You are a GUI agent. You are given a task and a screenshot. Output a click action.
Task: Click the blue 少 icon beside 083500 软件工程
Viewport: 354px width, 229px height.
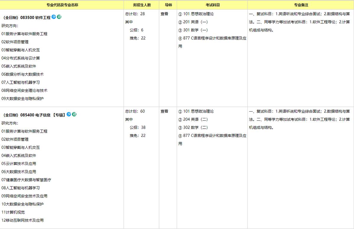point(53,17)
